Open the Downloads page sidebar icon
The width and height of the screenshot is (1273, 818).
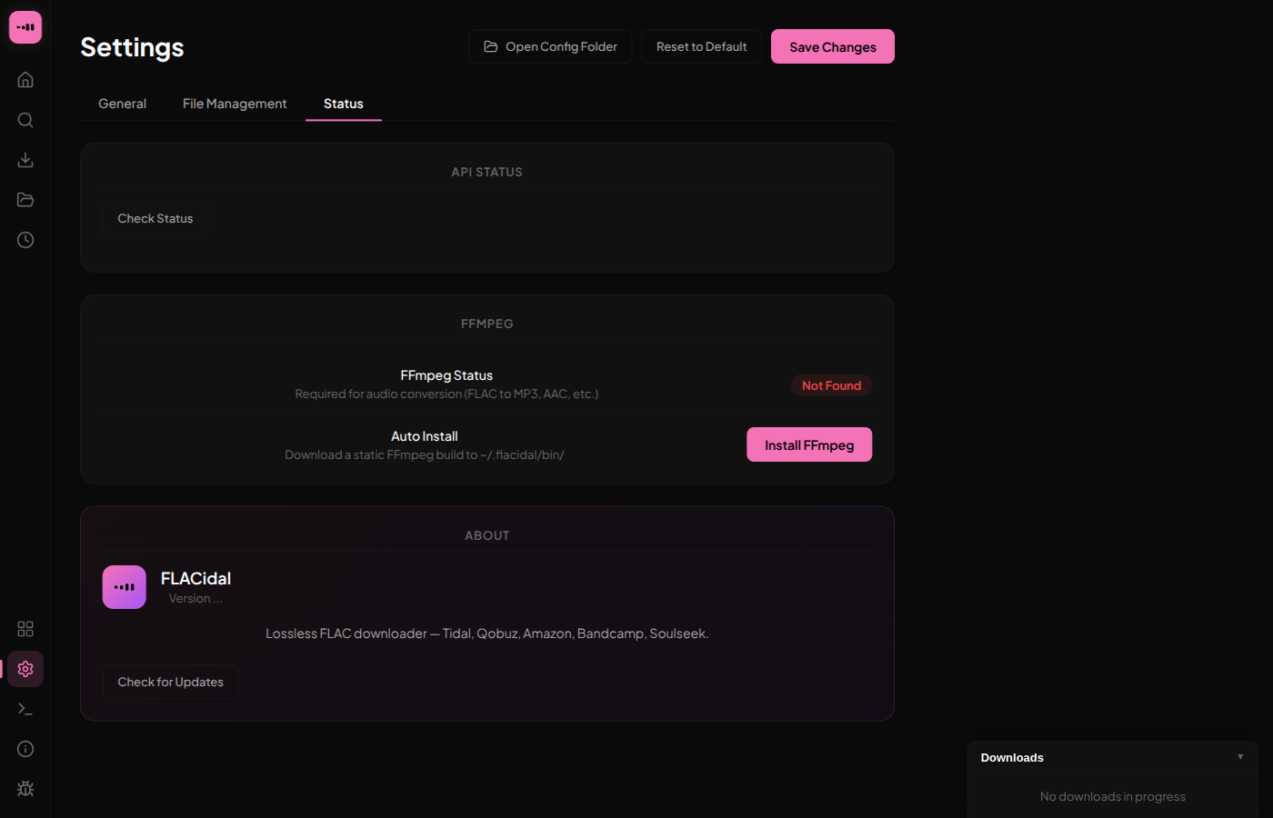25,160
